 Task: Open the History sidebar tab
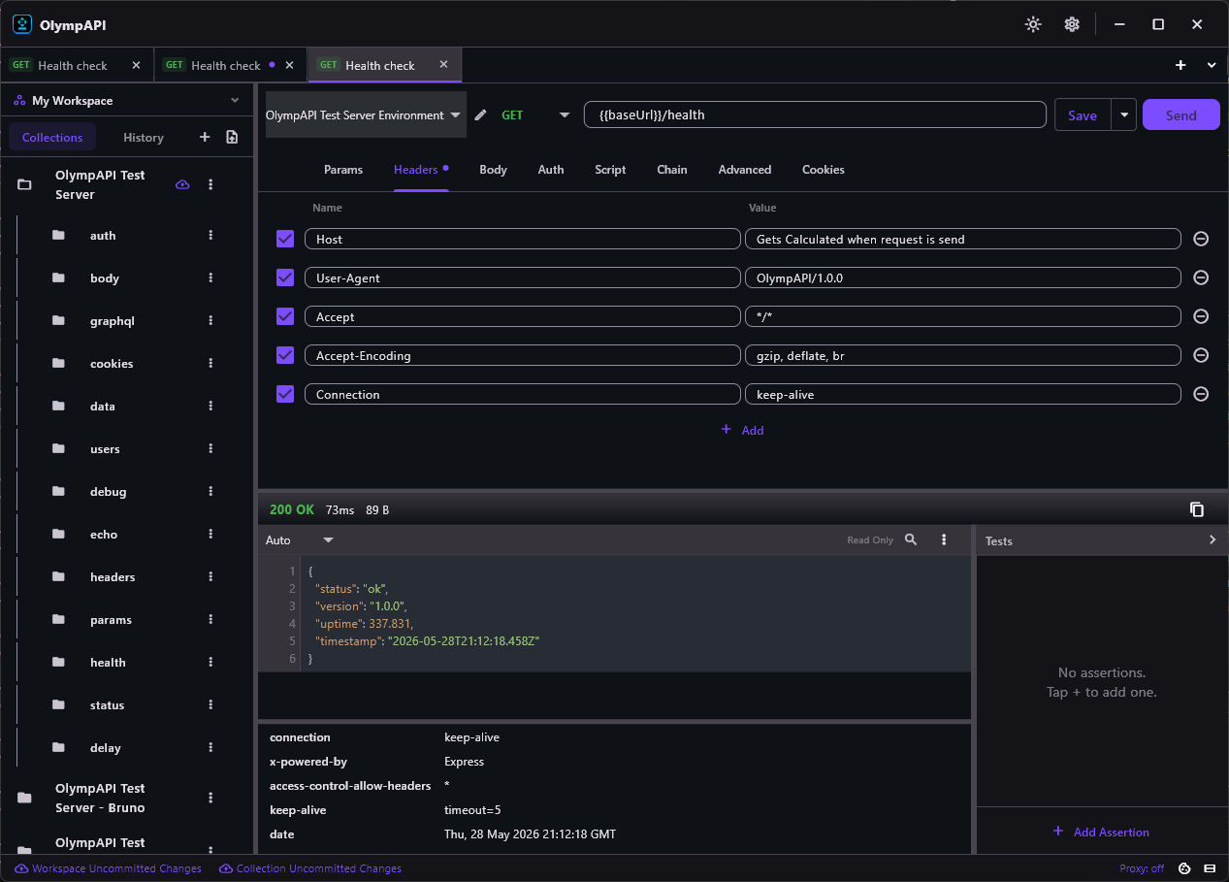[x=144, y=137]
